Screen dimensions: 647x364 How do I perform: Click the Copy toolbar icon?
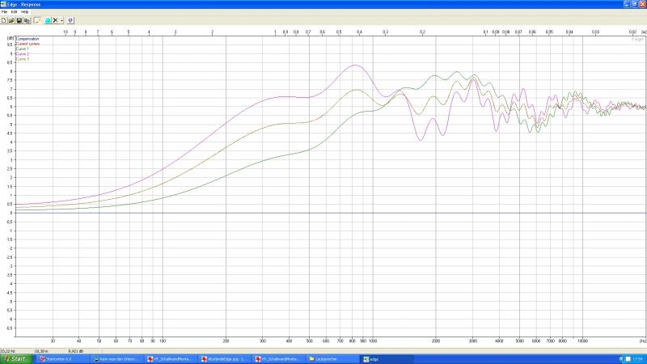(27, 20)
